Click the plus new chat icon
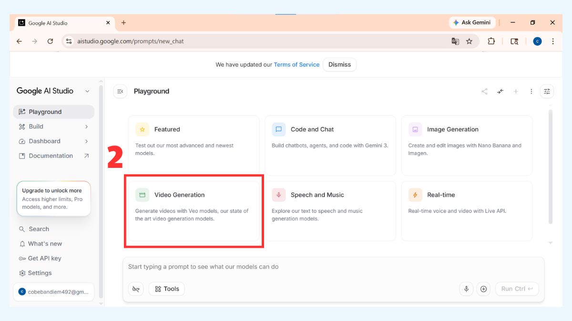Screen dimensions: 572x321 (516, 91)
